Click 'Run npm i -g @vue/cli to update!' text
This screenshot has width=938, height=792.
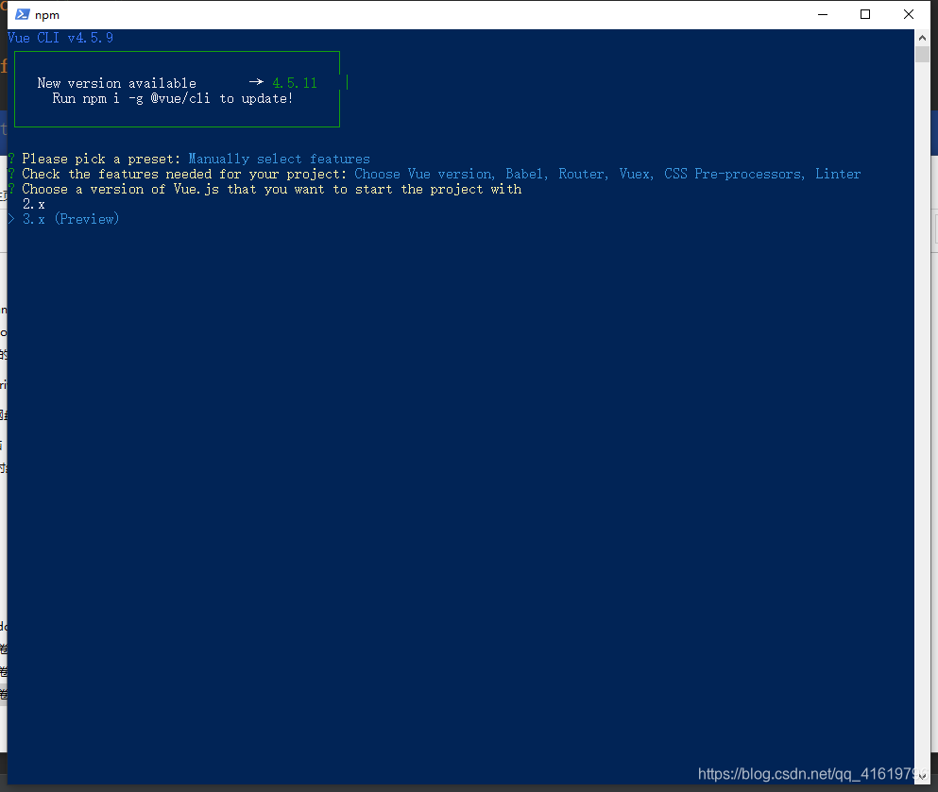click(x=173, y=98)
